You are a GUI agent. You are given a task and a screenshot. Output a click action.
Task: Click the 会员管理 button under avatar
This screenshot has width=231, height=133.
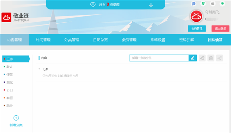[197, 29]
